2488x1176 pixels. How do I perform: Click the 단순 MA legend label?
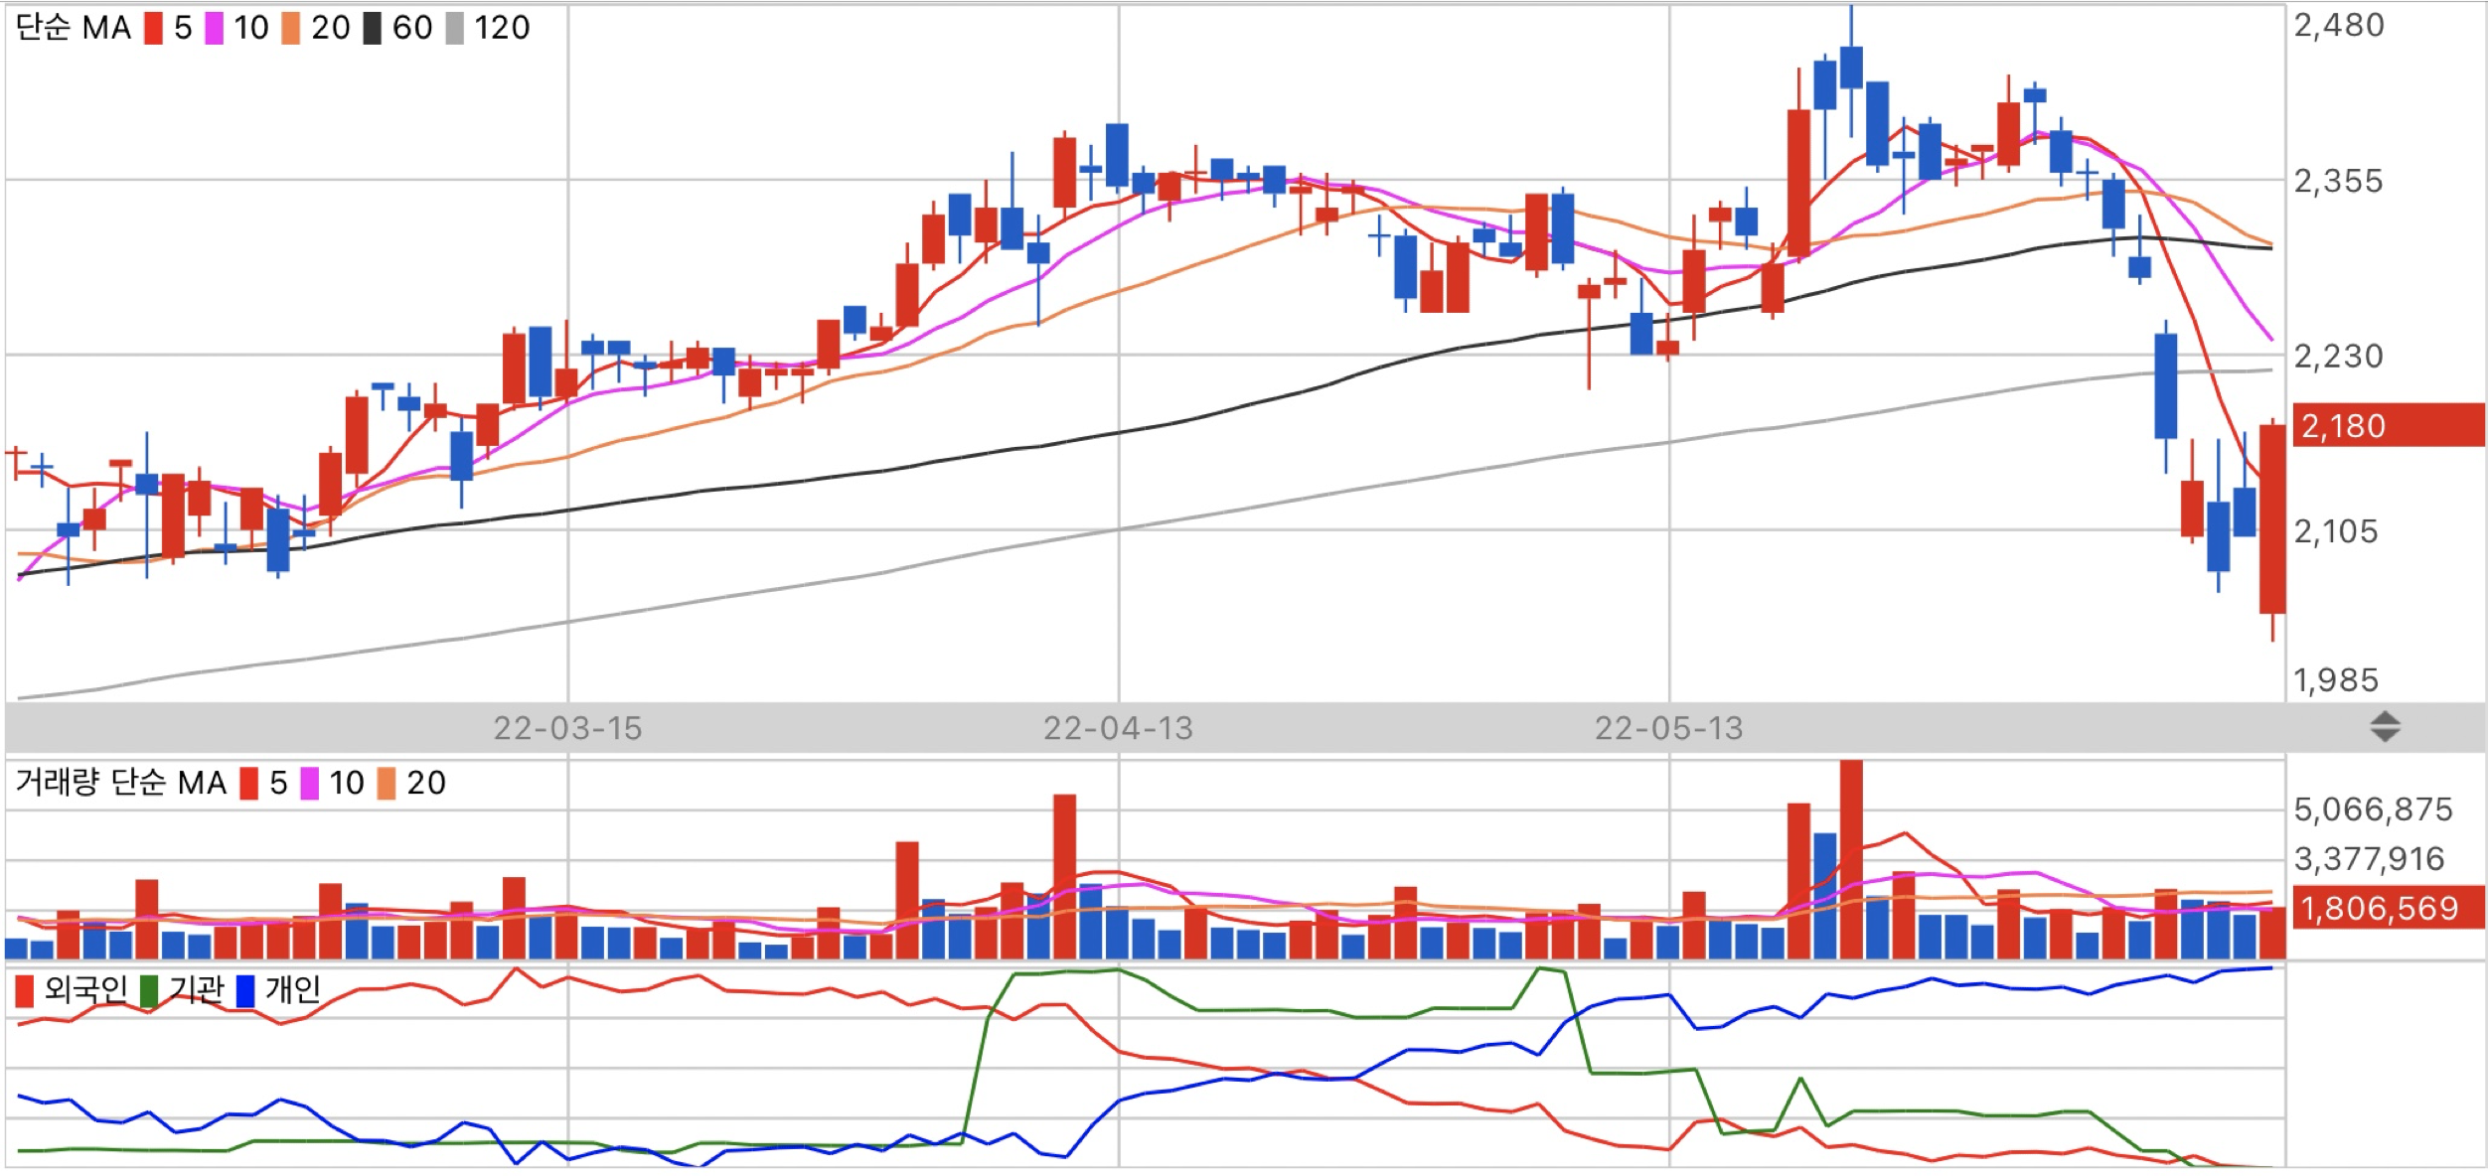[74, 28]
